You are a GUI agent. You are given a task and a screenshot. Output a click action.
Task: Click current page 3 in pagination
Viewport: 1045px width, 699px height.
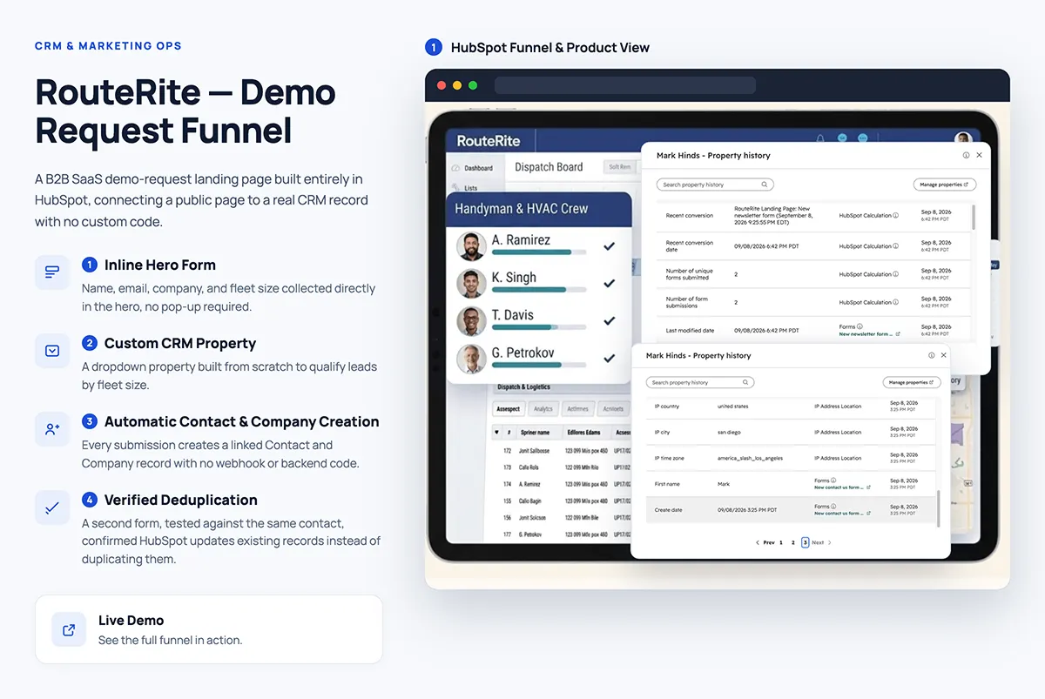point(805,542)
